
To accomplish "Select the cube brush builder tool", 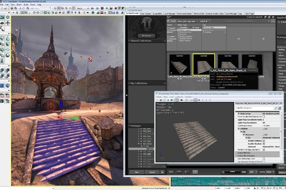I will pyautogui.click(x=2, y=38).
